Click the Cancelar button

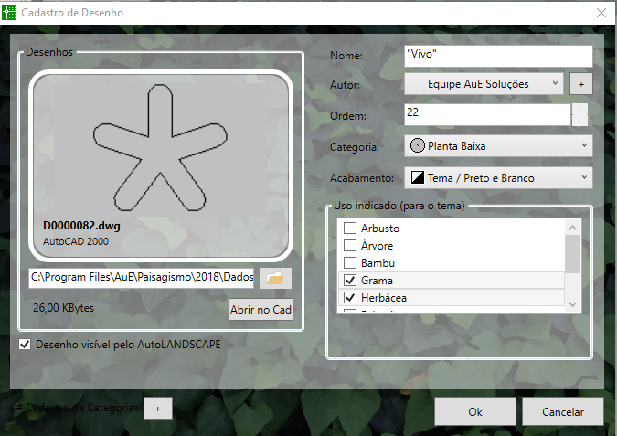pos(562,411)
